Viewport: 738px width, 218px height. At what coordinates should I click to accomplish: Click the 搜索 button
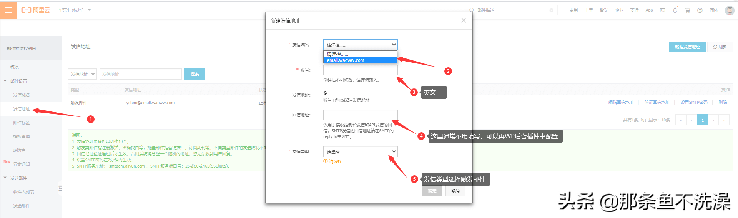(194, 74)
